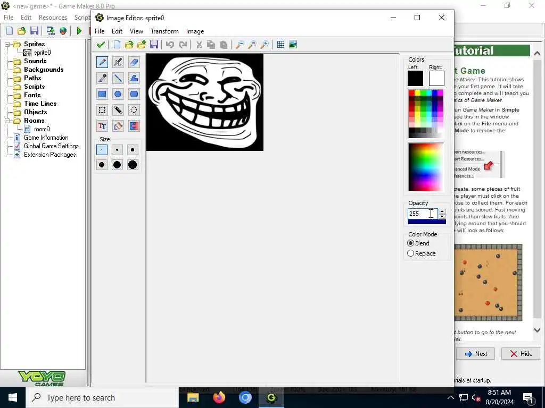This screenshot has height=408, width=545.
Task: Open Resources menu in Game Maker window
Action: click(x=53, y=18)
